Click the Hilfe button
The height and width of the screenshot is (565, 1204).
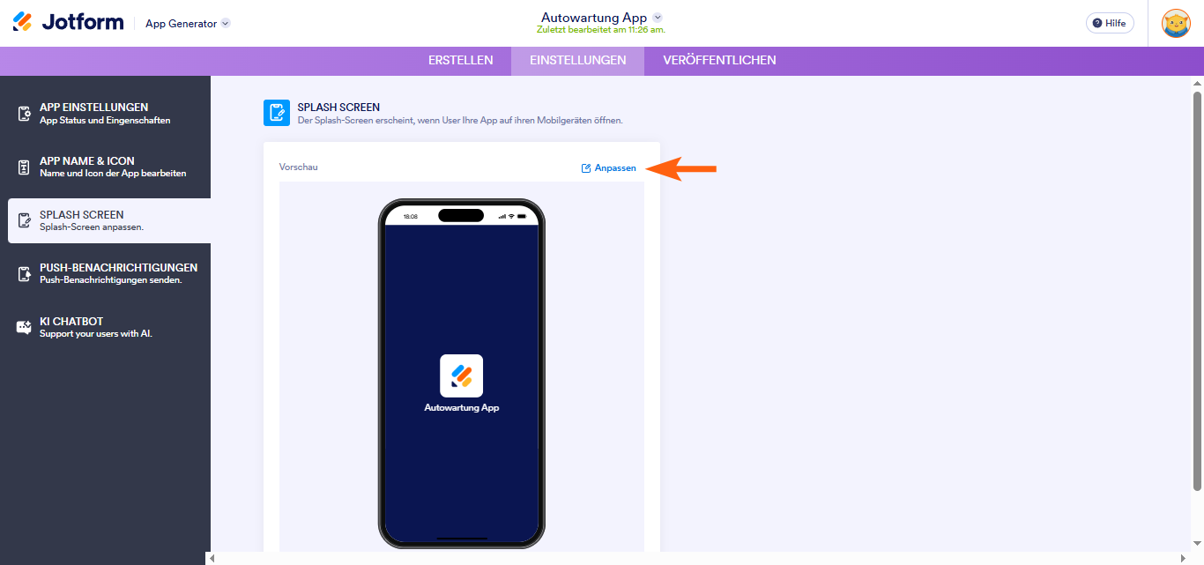tap(1110, 23)
